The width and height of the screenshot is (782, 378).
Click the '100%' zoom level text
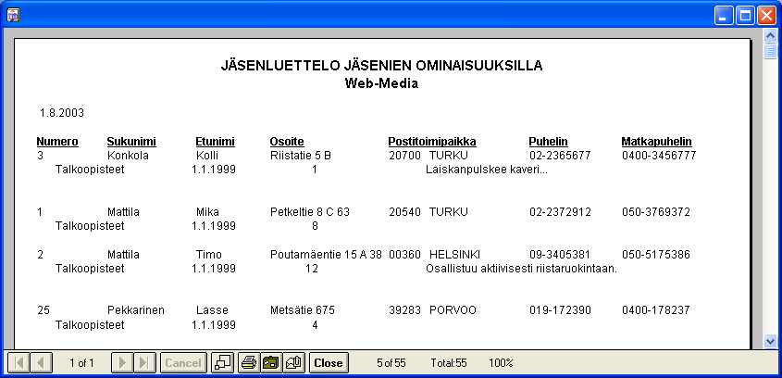click(x=501, y=363)
